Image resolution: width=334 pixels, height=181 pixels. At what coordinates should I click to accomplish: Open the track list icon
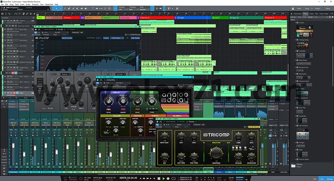2,14
